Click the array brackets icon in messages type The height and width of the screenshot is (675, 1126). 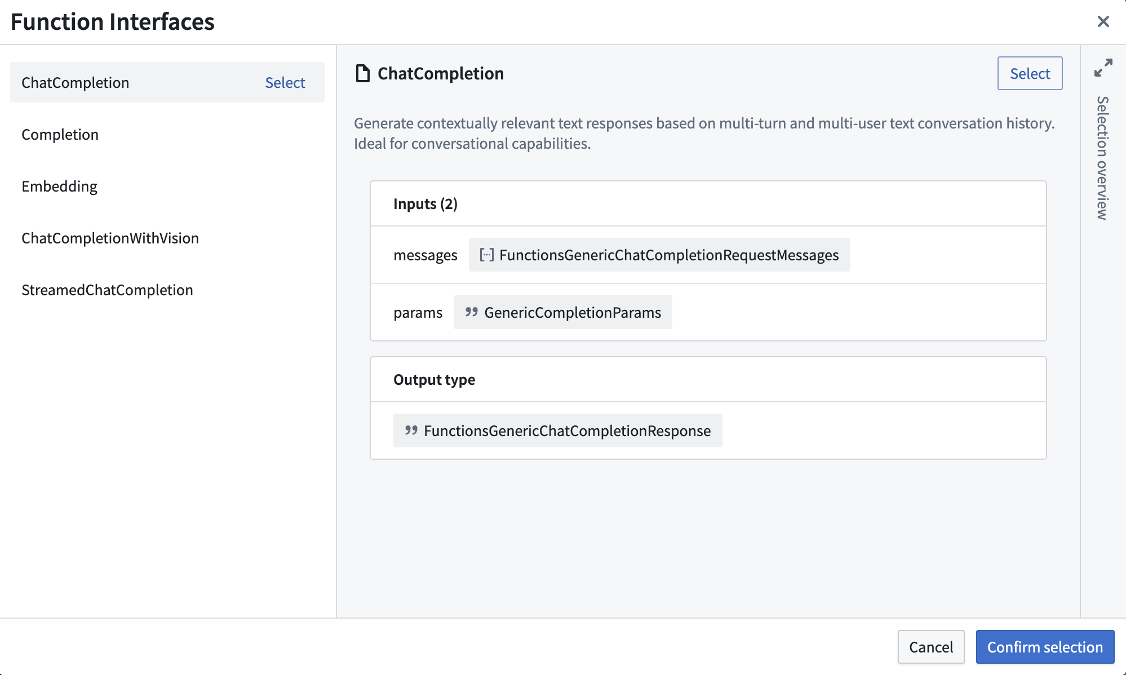point(486,255)
